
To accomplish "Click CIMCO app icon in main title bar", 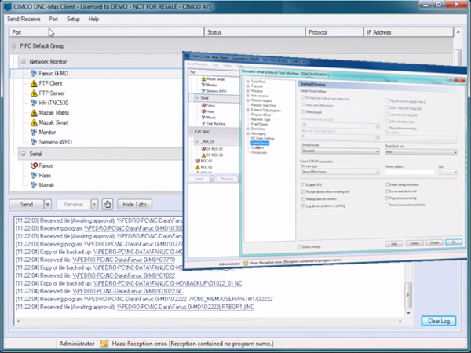I will [x=8, y=6].
